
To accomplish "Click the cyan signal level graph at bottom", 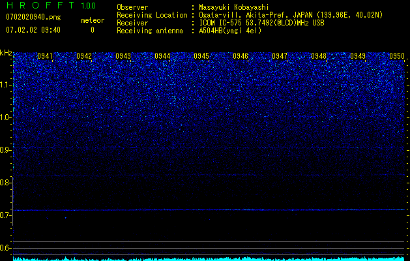I will [x=209, y=259].
